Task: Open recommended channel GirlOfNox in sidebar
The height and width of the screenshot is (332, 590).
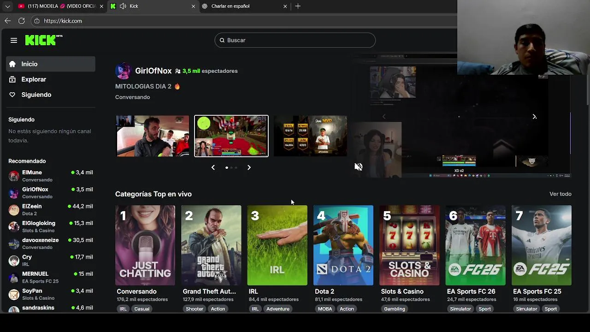Action: pyautogui.click(x=51, y=193)
